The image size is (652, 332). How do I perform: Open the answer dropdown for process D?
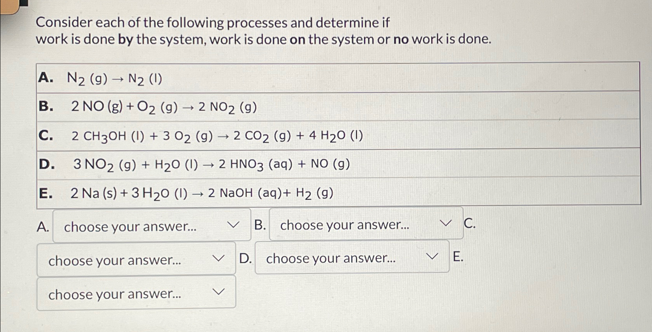pos(351,258)
